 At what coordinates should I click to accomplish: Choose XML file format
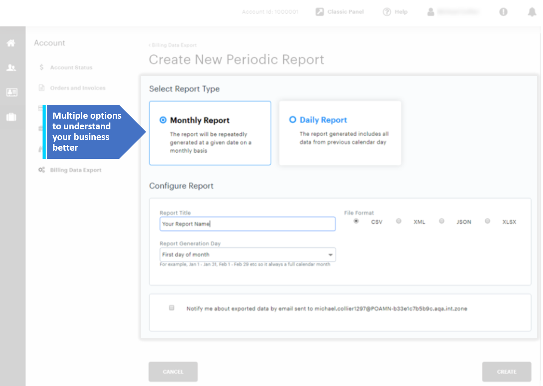point(399,221)
